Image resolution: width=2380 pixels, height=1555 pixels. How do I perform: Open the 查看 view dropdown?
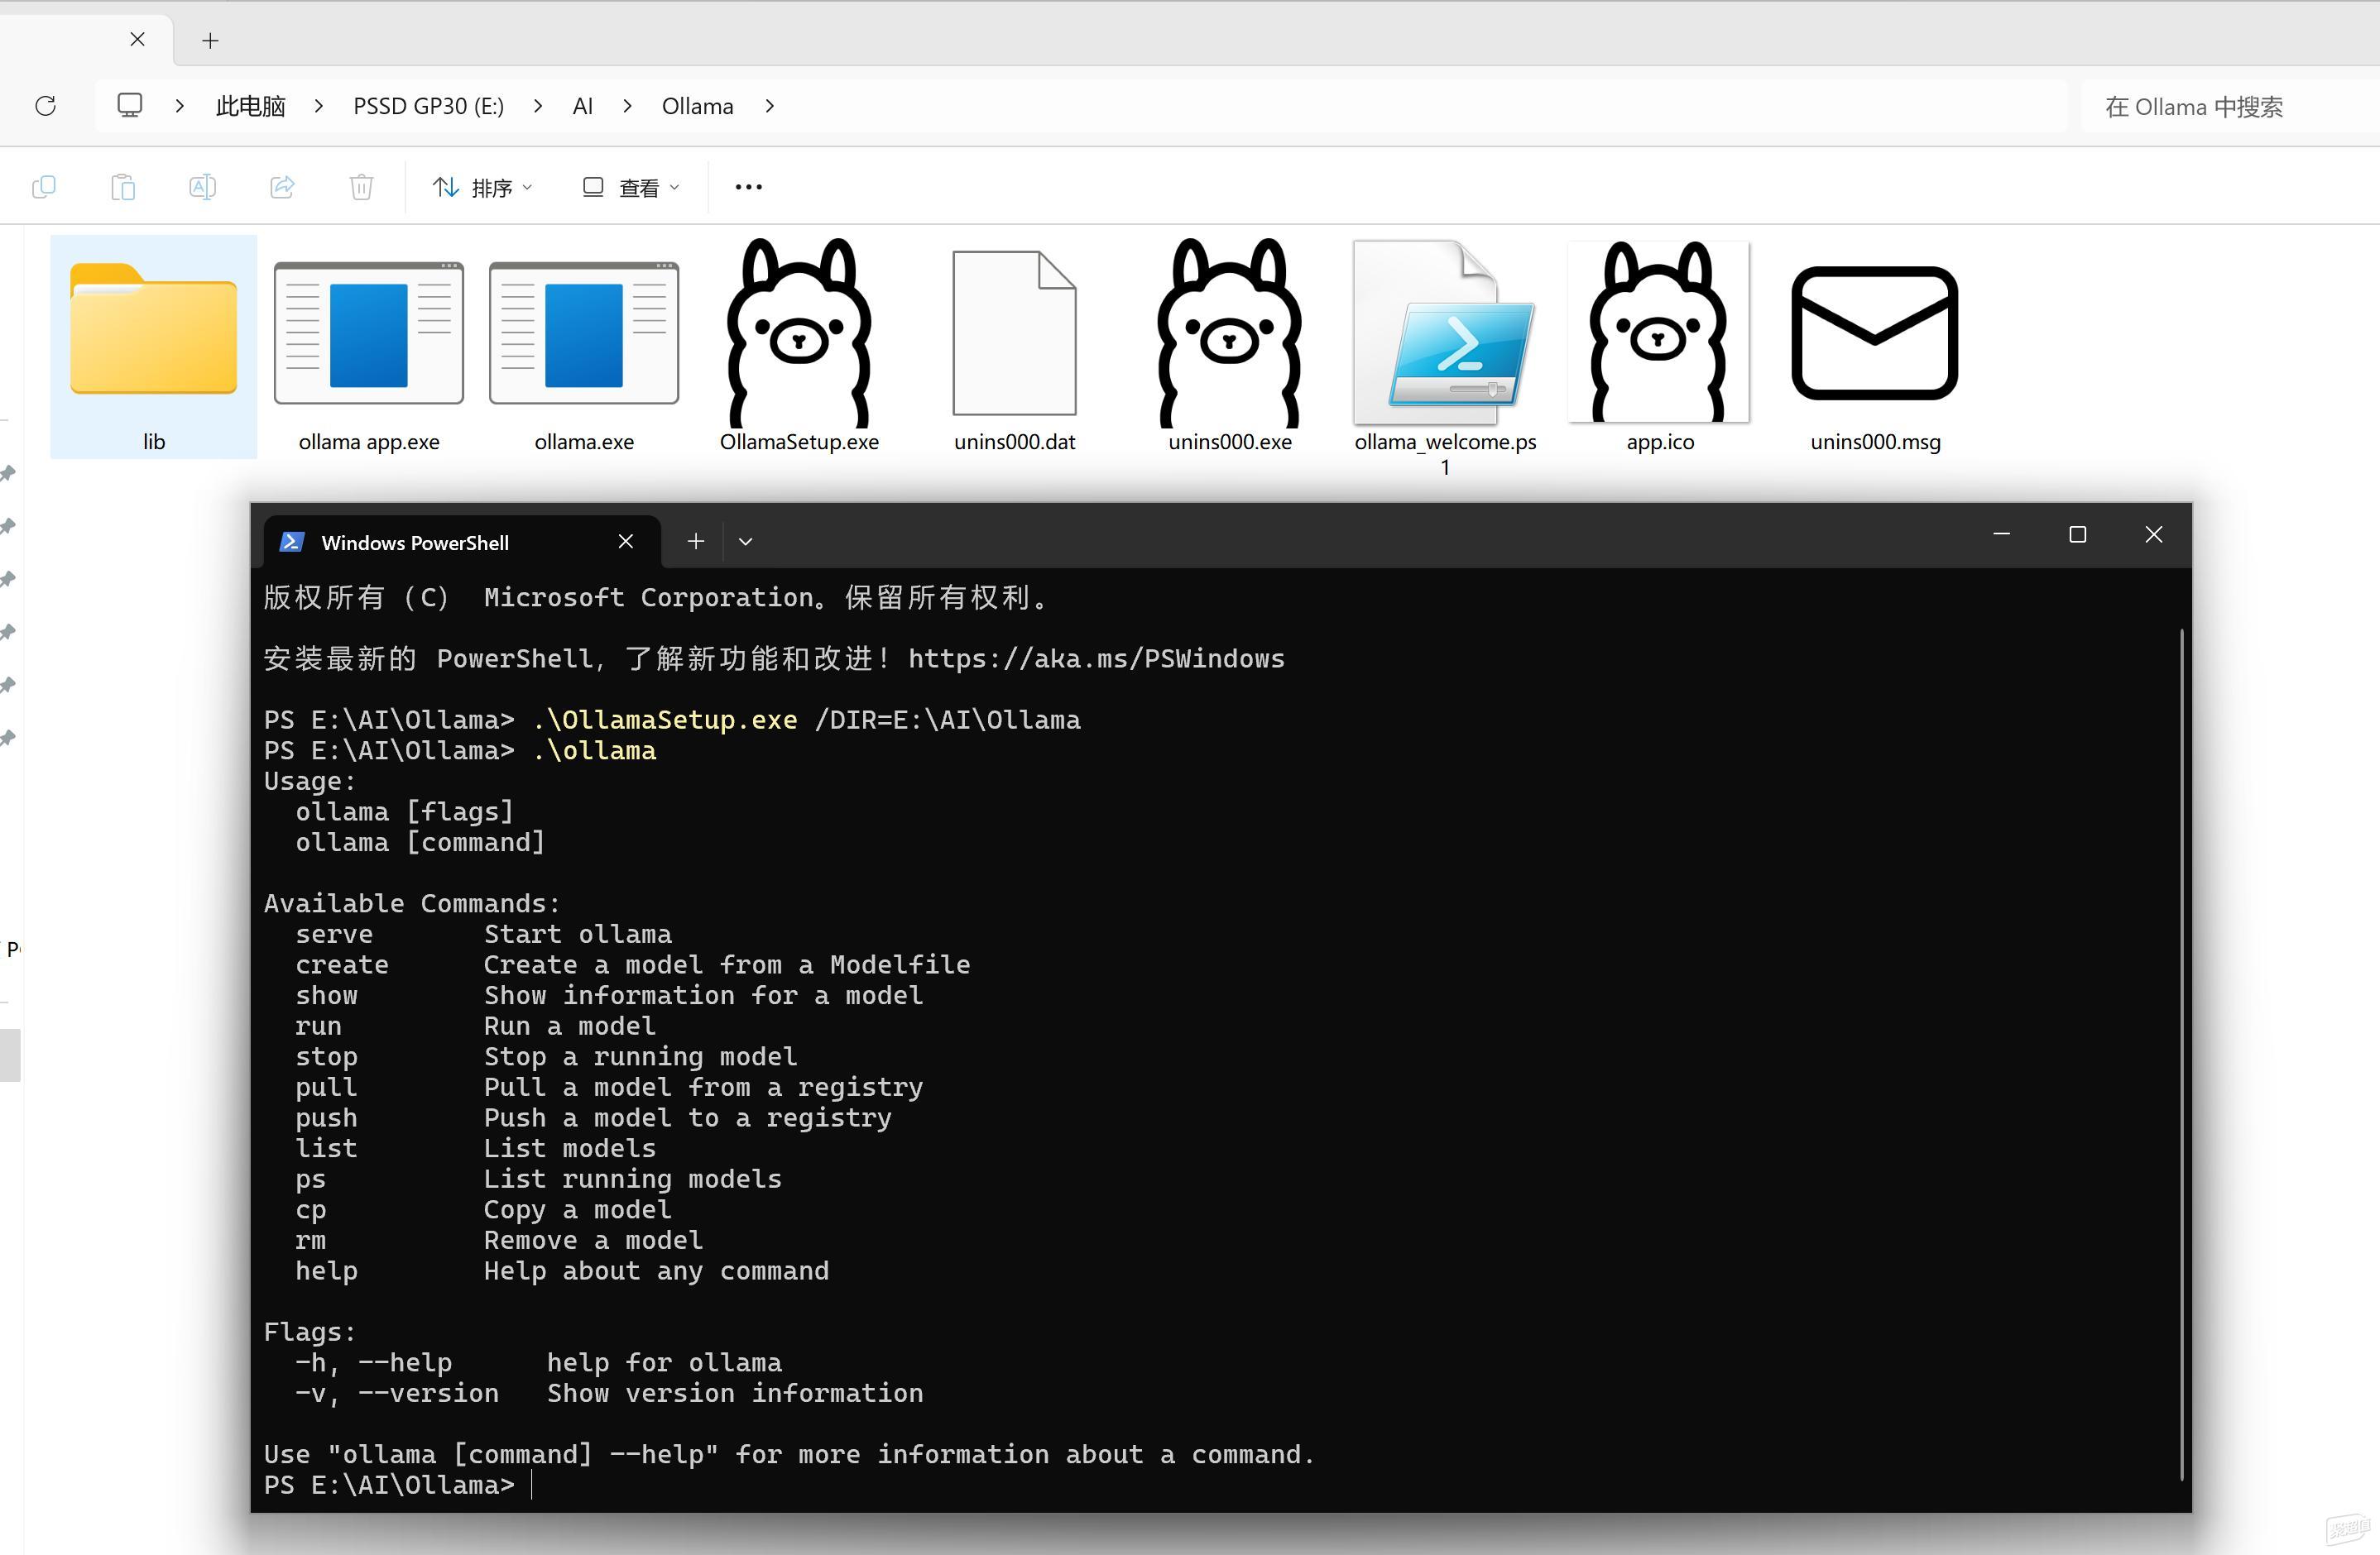[x=631, y=187]
